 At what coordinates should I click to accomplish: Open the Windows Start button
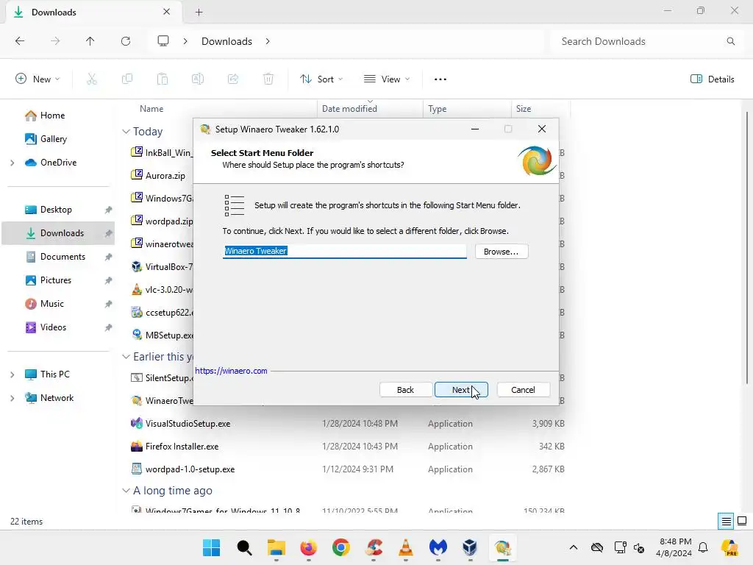[x=211, y=547]
